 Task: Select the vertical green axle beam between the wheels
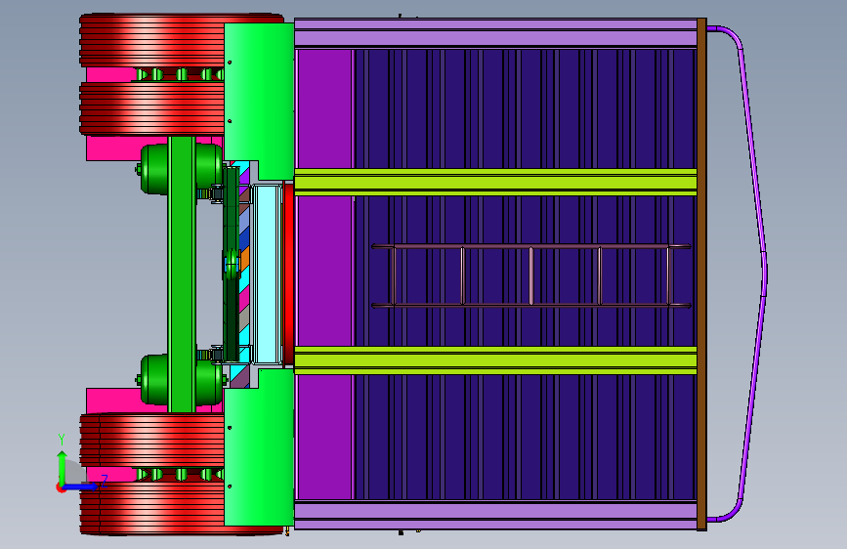click(x=182, y=274)
